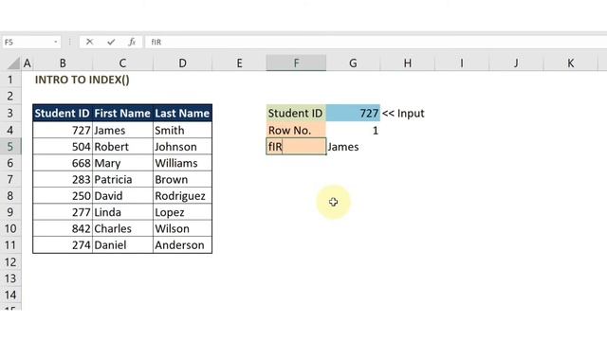Select the cell containing Mary
The height and width of the screenshot is (341, 607).
point(122,163)
